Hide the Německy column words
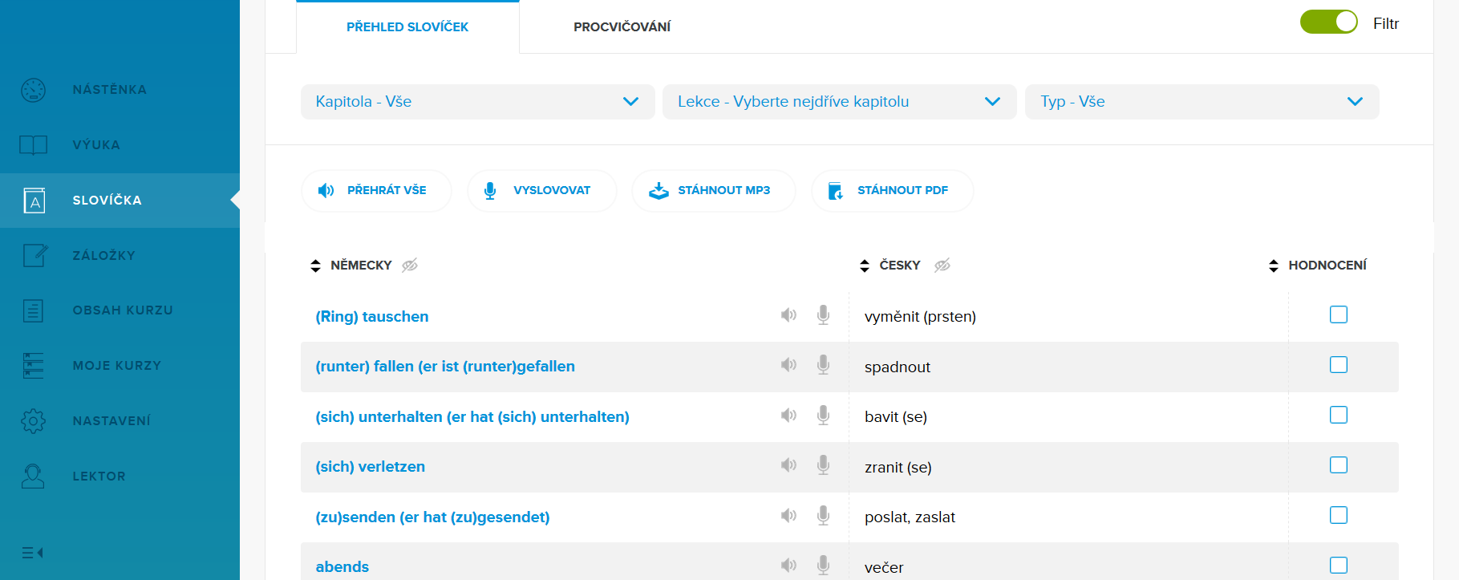 click(410, 266)
